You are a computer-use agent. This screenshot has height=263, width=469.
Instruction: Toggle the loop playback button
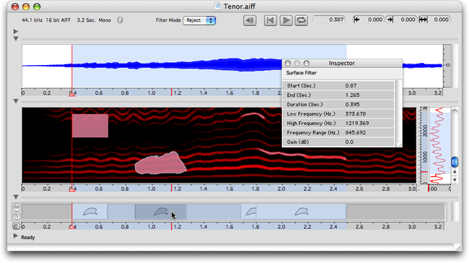(x=301, y=20)
